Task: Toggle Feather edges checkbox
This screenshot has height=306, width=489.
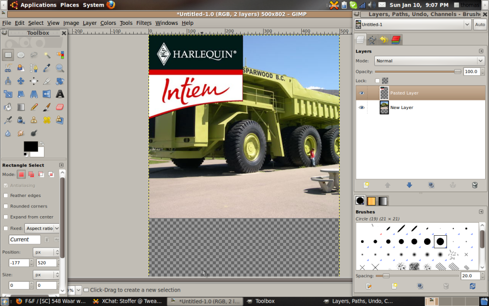Action: tap(6, 196)
